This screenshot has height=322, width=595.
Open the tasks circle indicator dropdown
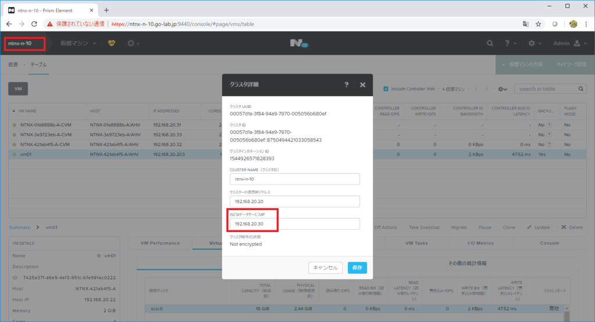[x=134, y=43]
